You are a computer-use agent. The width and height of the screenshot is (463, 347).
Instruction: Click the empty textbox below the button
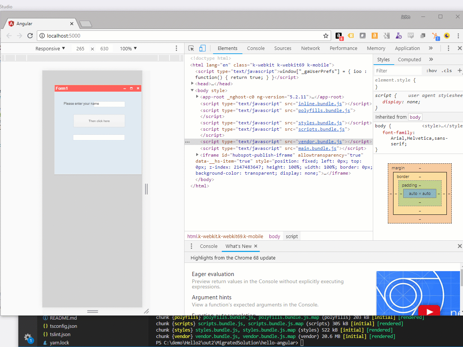[x=99, y=137]
